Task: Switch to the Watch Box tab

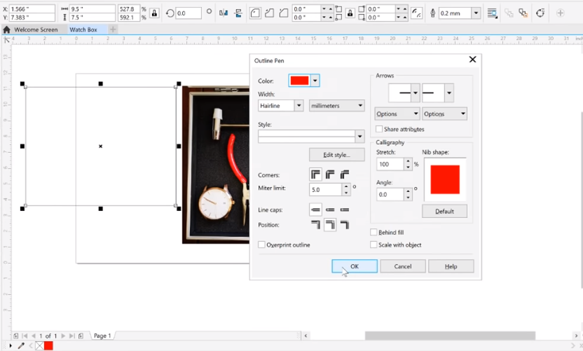Action: click(83, 29)
